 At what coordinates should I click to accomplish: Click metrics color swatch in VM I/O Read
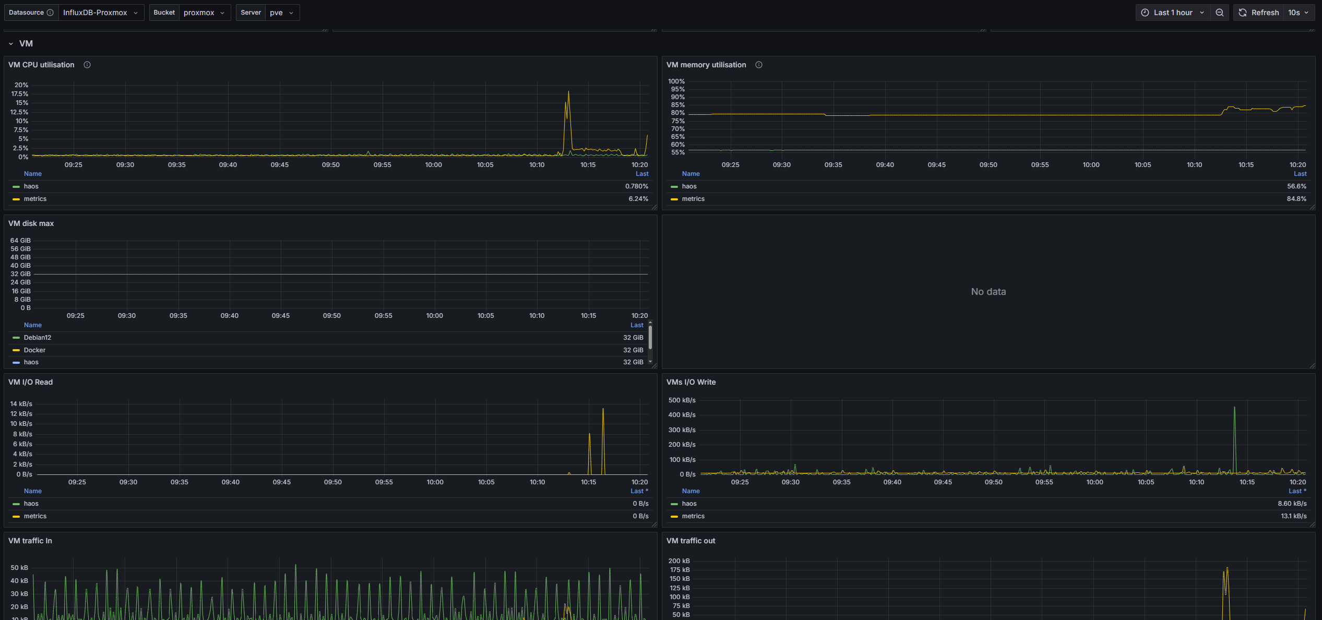[16, 517]
